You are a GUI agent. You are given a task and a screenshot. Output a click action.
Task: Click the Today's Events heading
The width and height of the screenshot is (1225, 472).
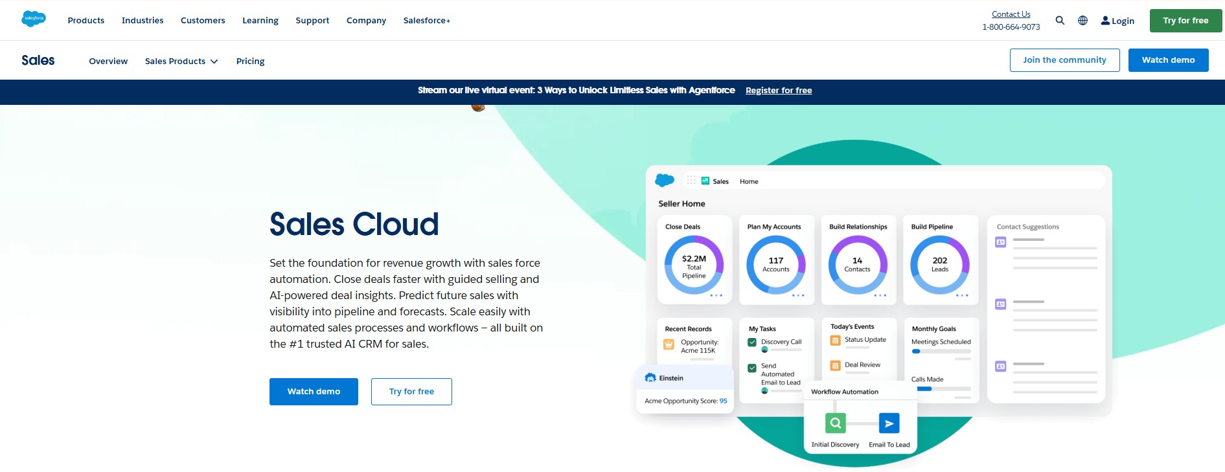852,326
